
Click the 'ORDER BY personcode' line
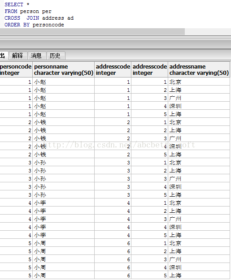coord(34,25)
